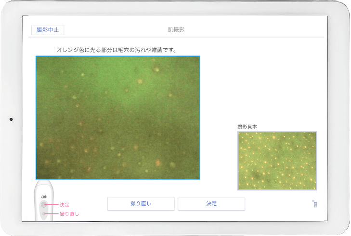Image resolution: width=351 pixels, height=236 pixels.
Task: Click the 撮り直し button on device illustration
Action: pos(44,214)
